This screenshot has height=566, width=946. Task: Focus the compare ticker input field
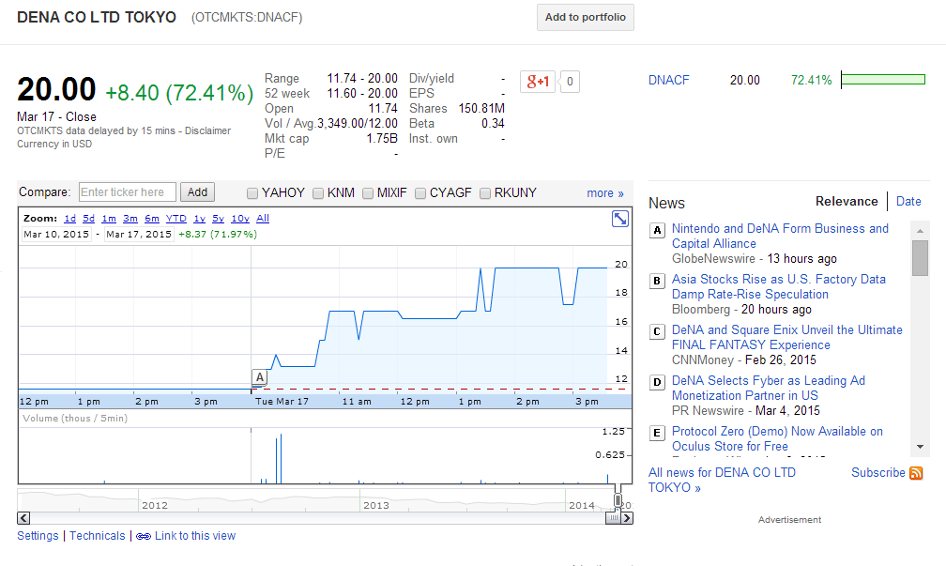[x=128, y=192]
